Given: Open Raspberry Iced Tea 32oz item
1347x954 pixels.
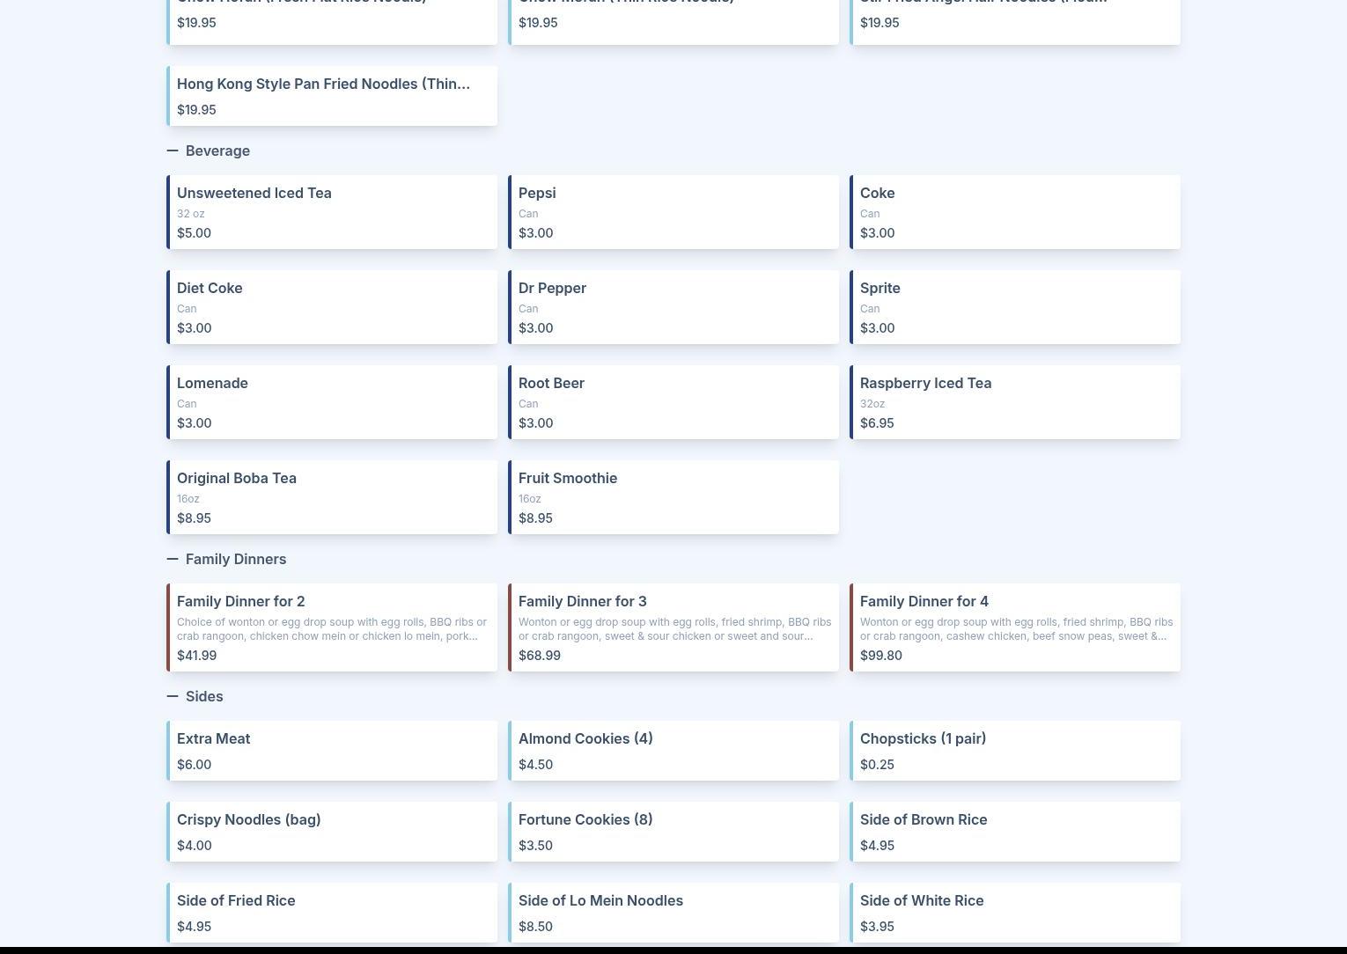Looking at the screenshot, I should 1015,402.
